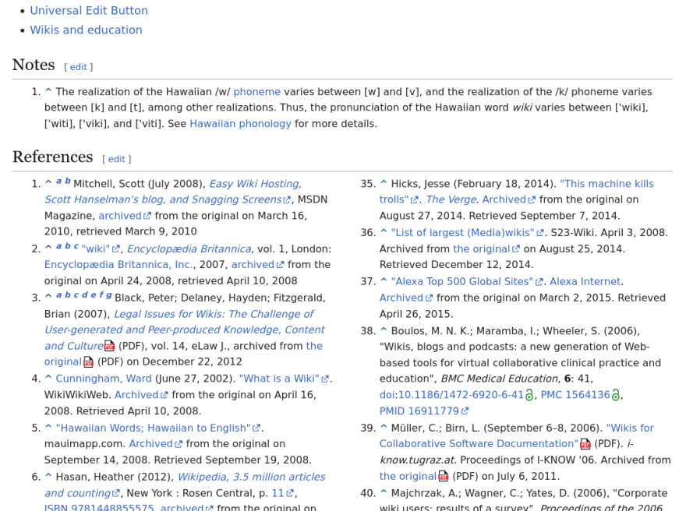Click open-access lock after the doi
Image resolution: width=686 pixels, height=511 pixels.
point(529,395)
